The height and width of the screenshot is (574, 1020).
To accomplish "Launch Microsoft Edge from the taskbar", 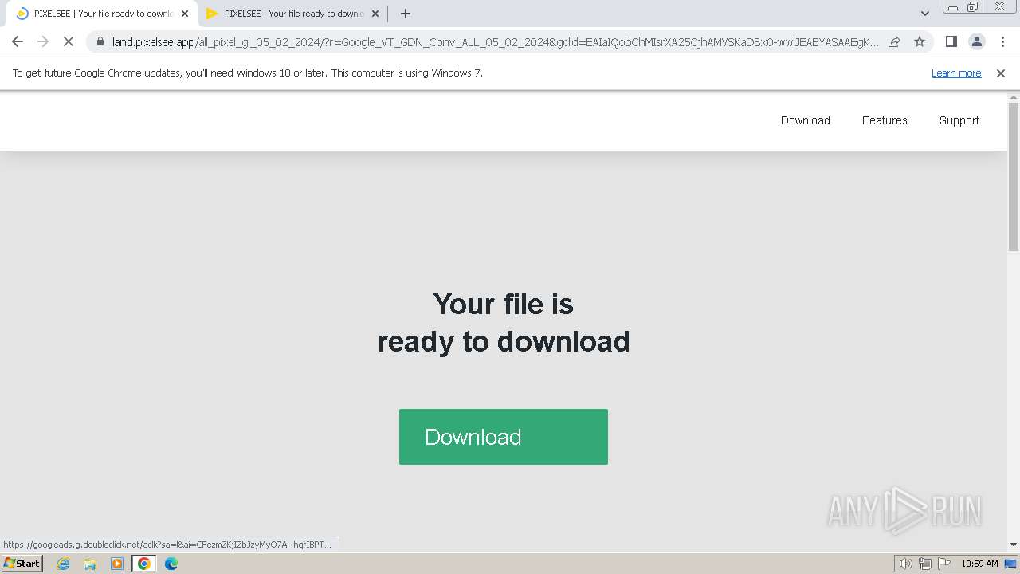I will pos(171,564).
